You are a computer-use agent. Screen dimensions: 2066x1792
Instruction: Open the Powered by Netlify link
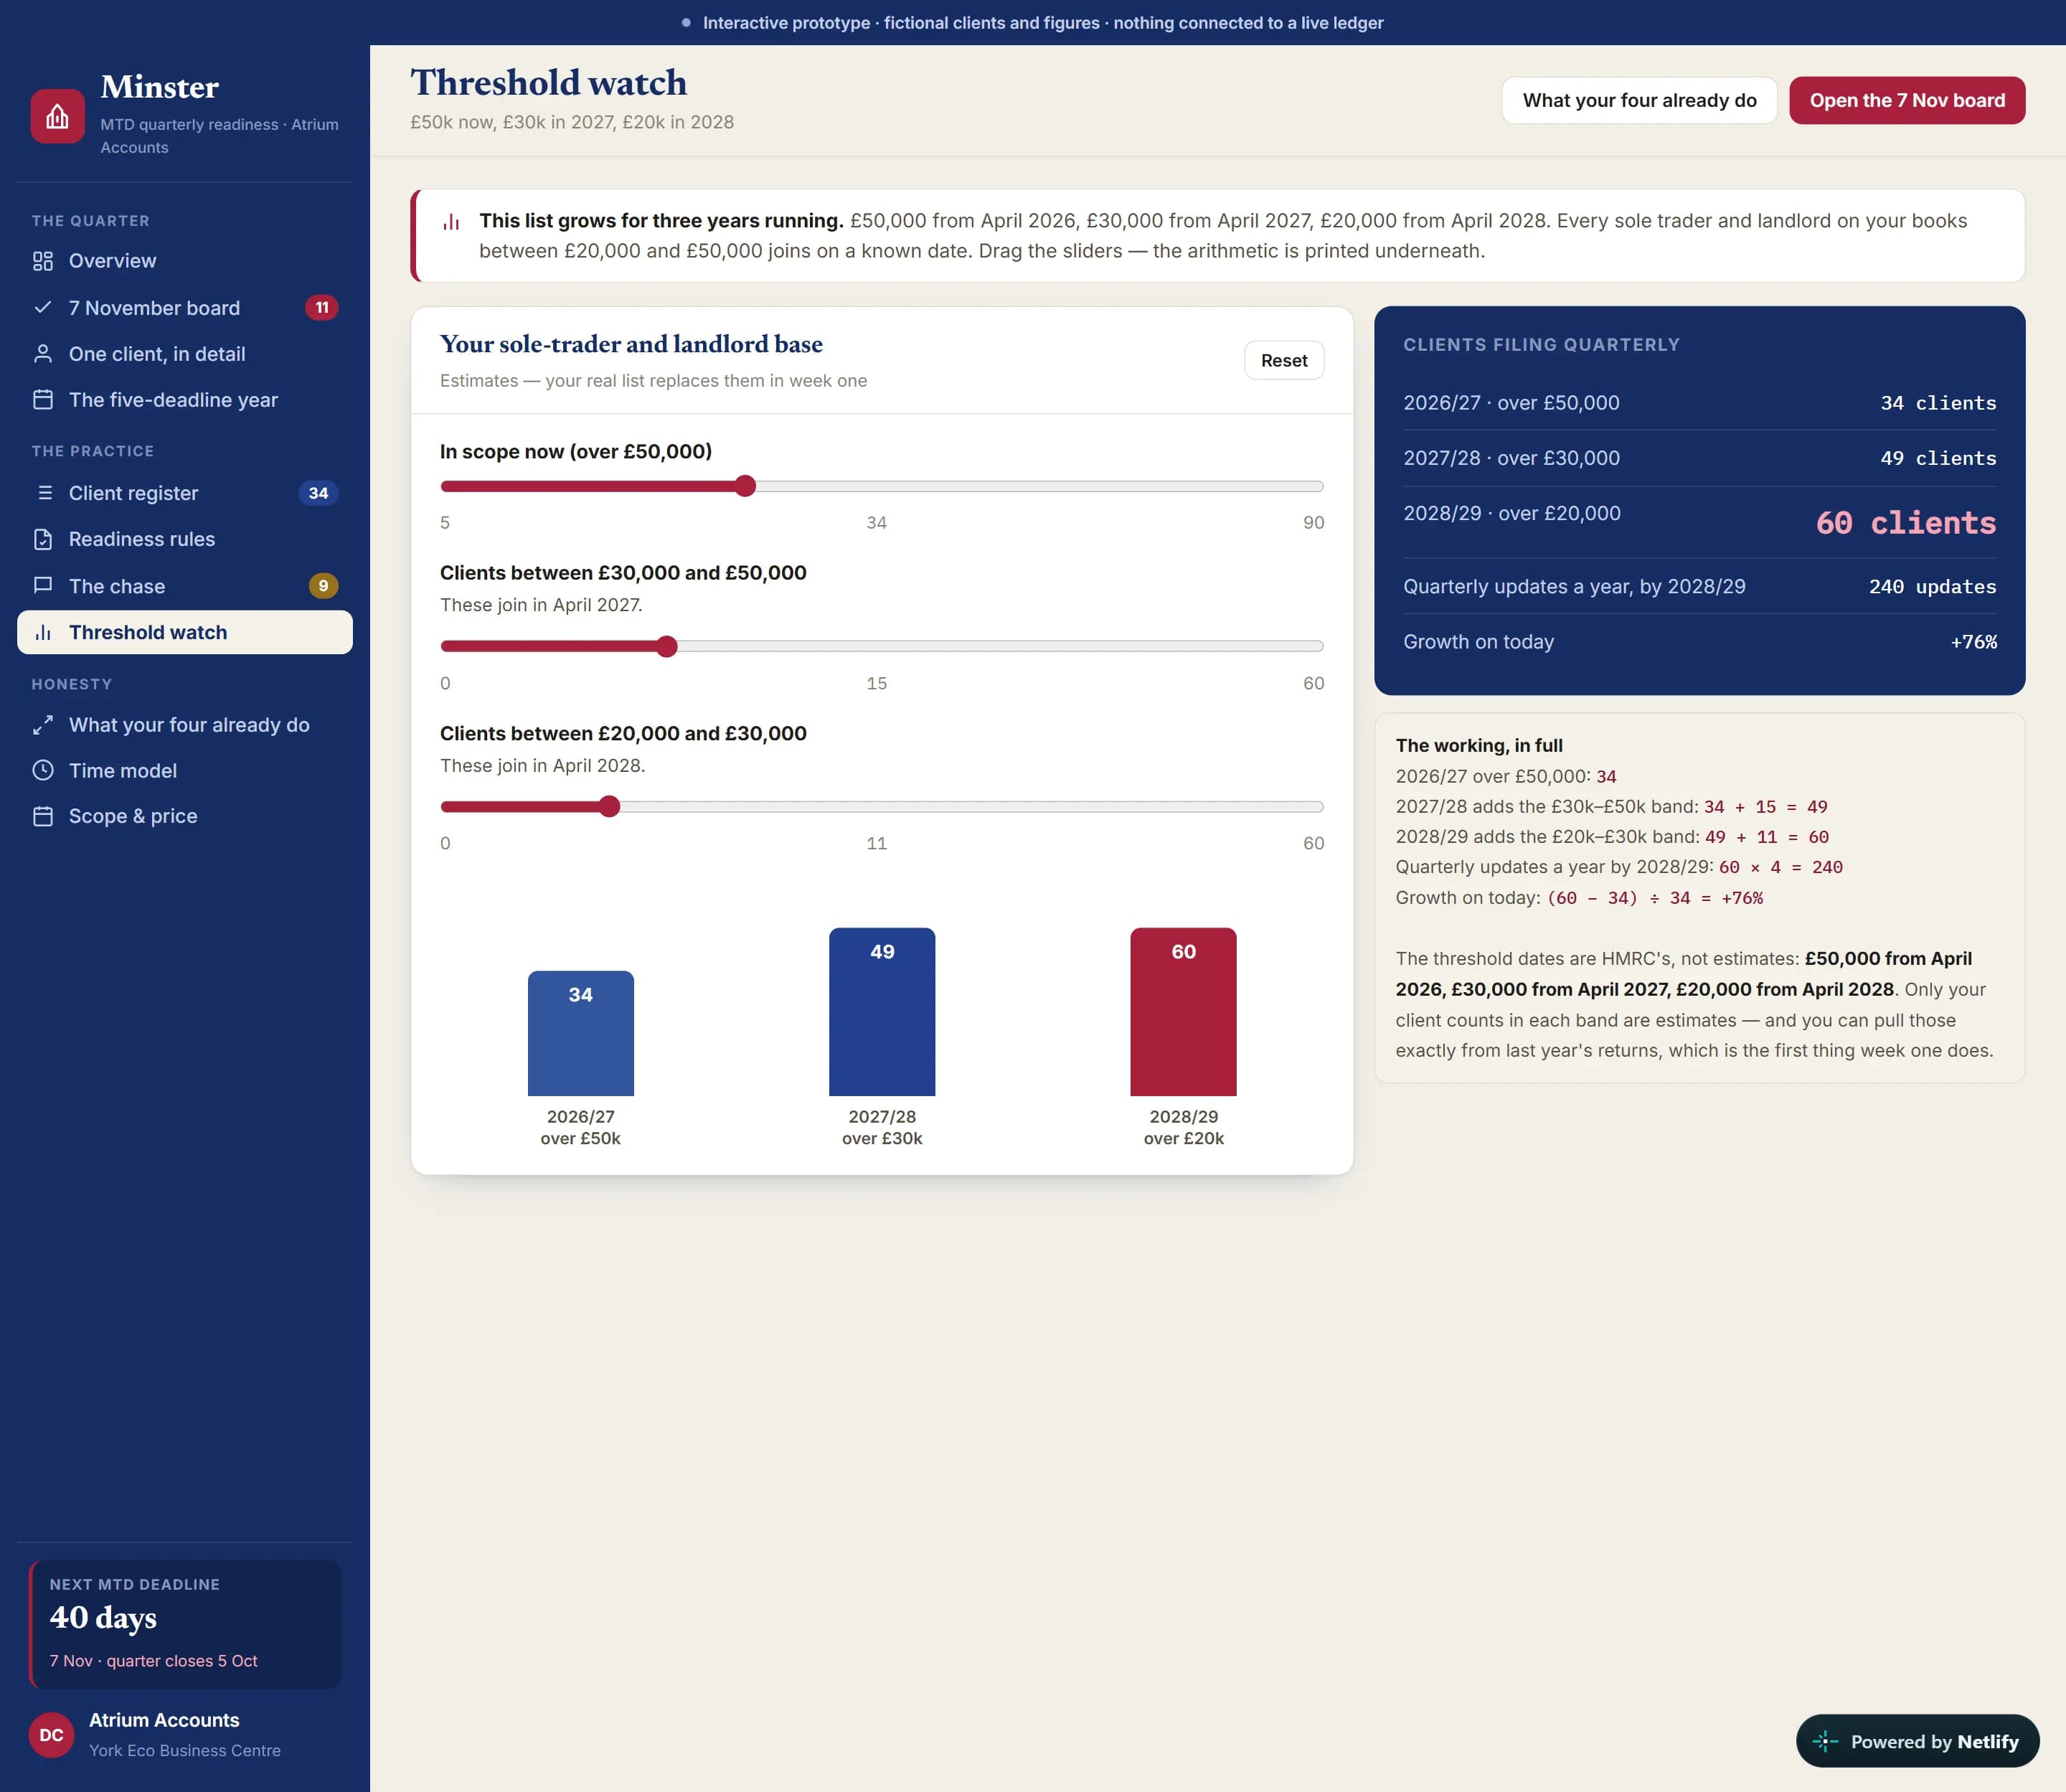pos(1918,1741)
